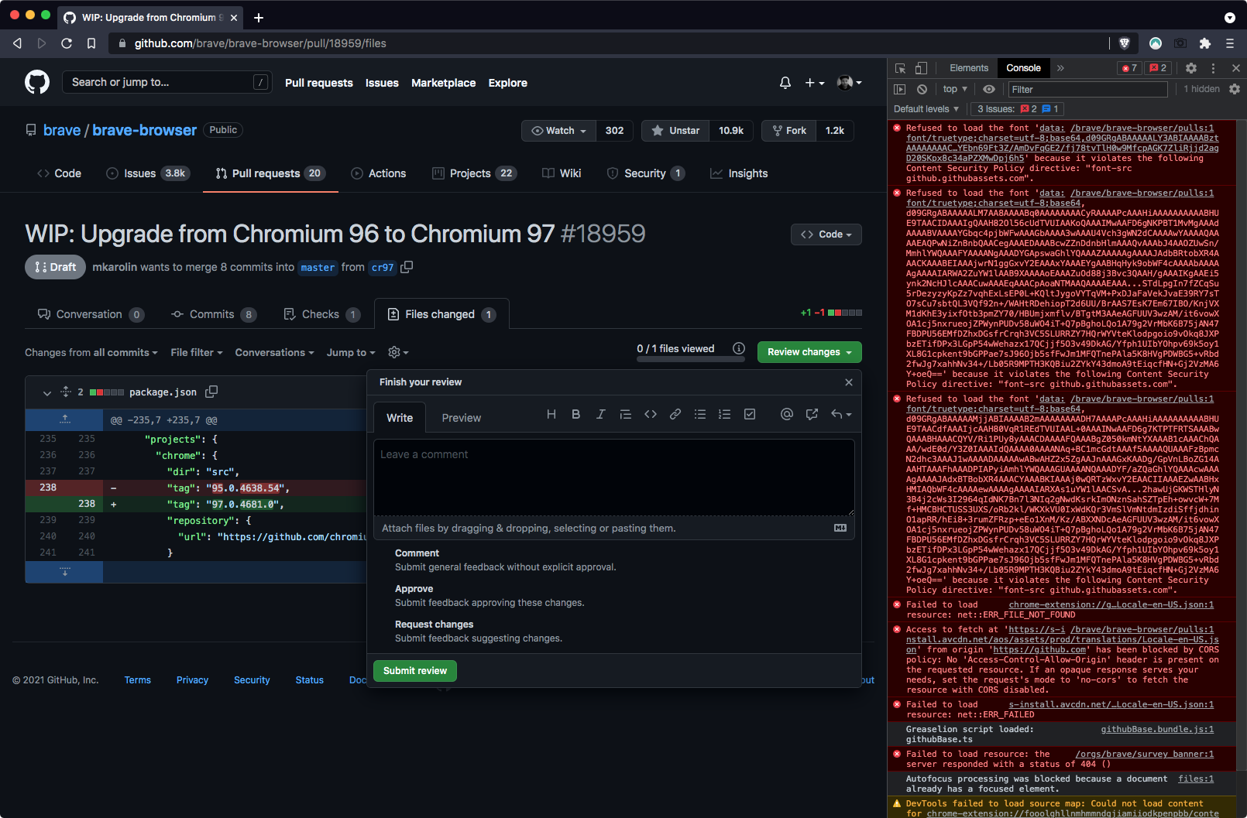Toggle the live expression eye icon
The width and height of the screenshot is (1247, 818).
(x=989, y=89)
